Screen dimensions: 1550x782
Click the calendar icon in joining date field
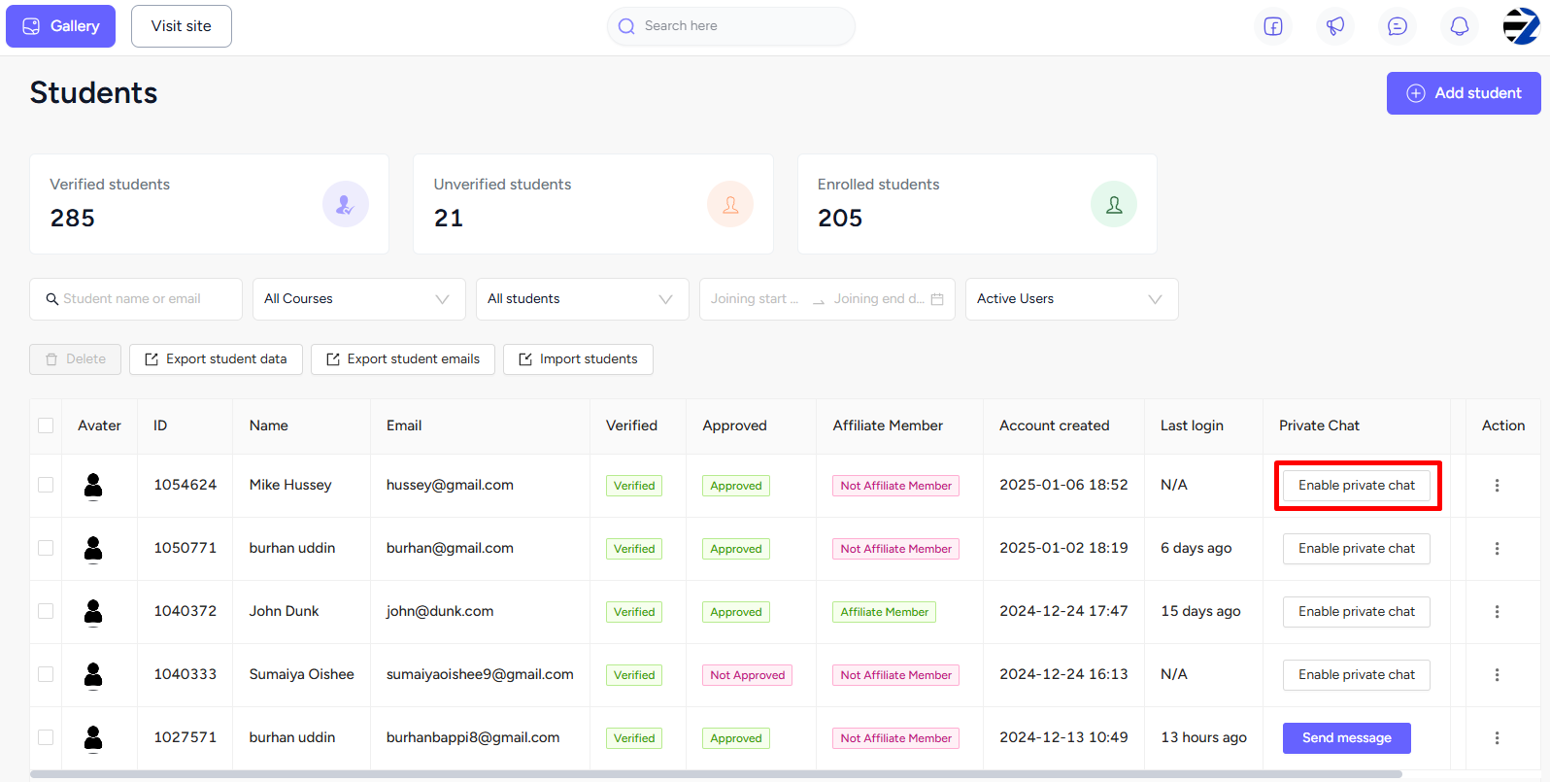click(x=937, y=299)
